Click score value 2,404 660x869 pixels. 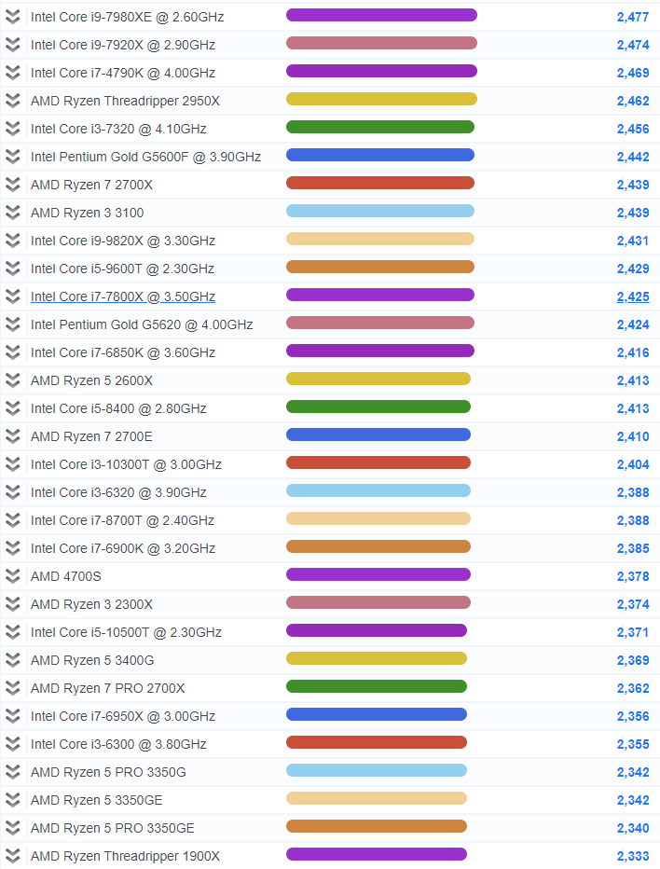pyautogui.click(x=633, y=464)
